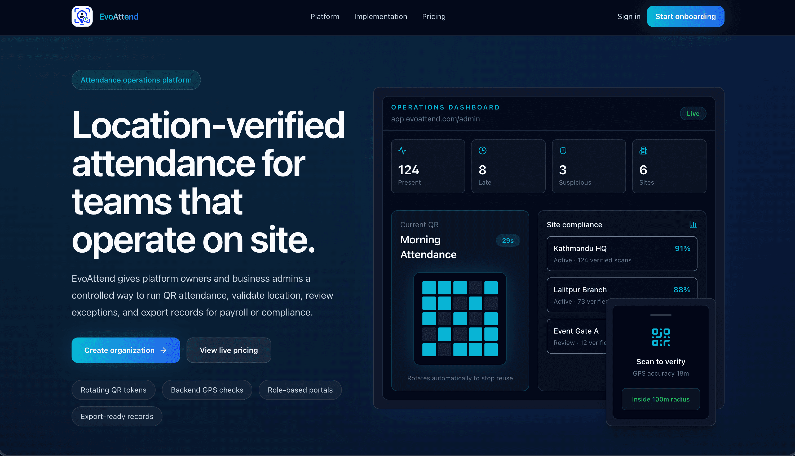The image size is (795, 456).
Task: Click the '88%' compliance value
Action: pyautogui.click(x=682, y=290)
